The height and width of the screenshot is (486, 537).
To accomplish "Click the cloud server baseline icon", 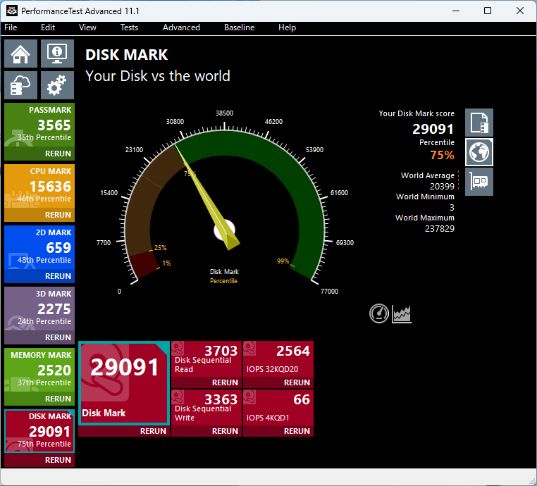I will [21, 86].
